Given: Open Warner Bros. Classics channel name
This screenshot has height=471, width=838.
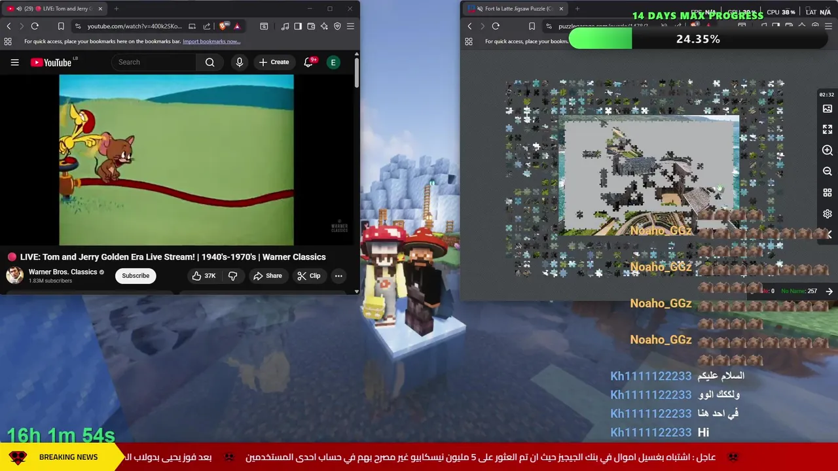Looking at the screenshot, I should tap(63, 271).
